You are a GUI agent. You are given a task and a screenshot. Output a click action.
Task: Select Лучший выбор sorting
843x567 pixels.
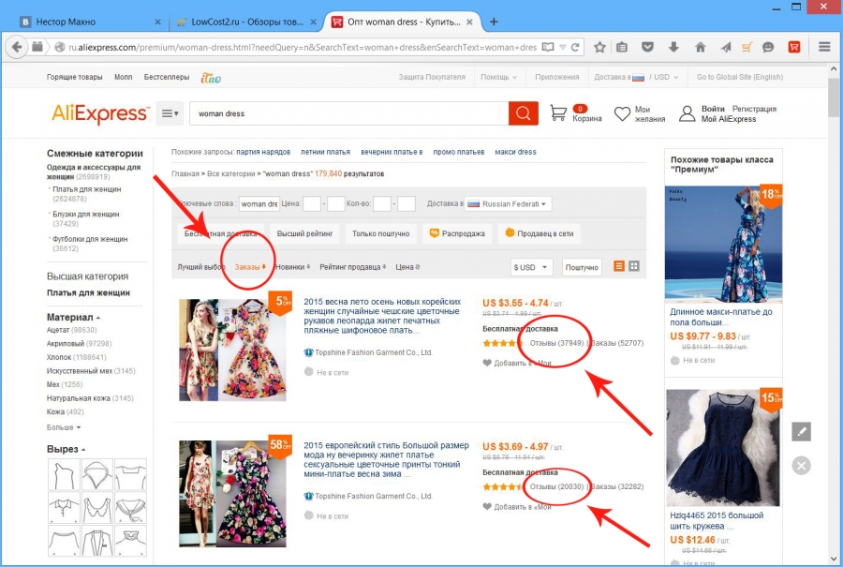201,267
